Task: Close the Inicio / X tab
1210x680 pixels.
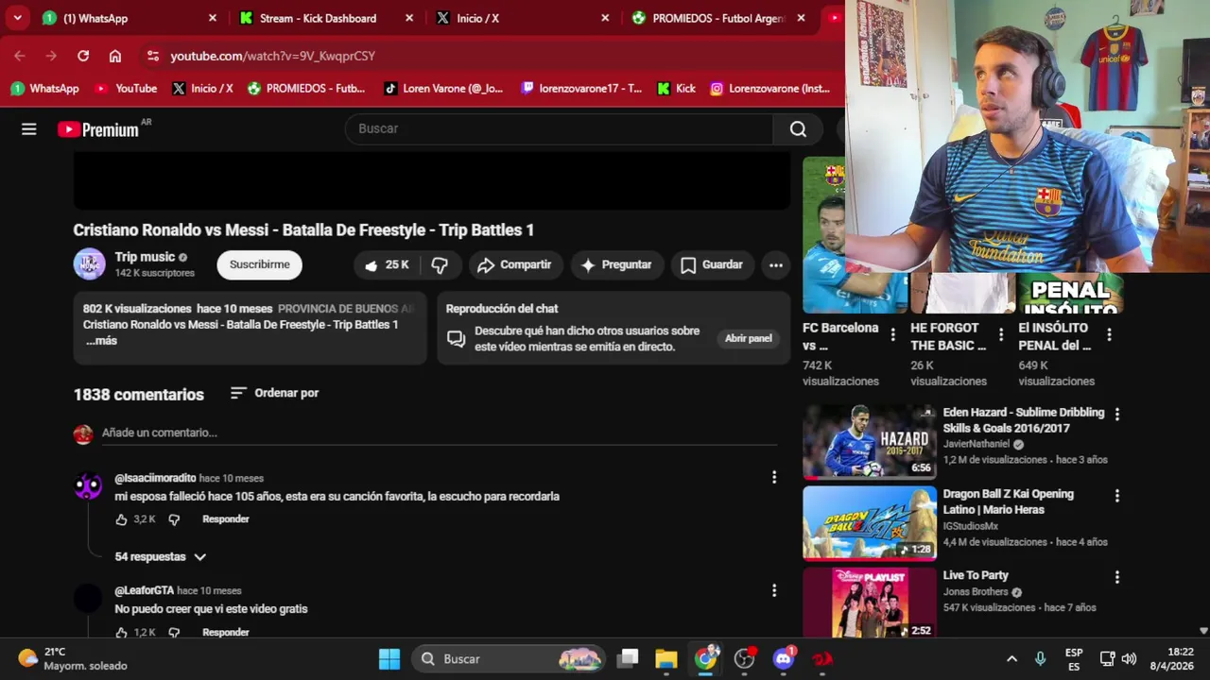Action: tap(606, 18)
